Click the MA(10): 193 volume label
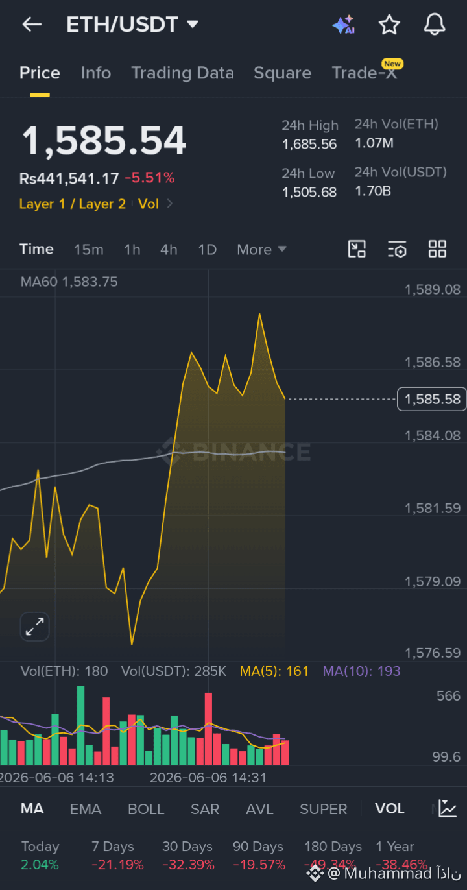The height and width of the screenshot is (890, 467). 361,671
